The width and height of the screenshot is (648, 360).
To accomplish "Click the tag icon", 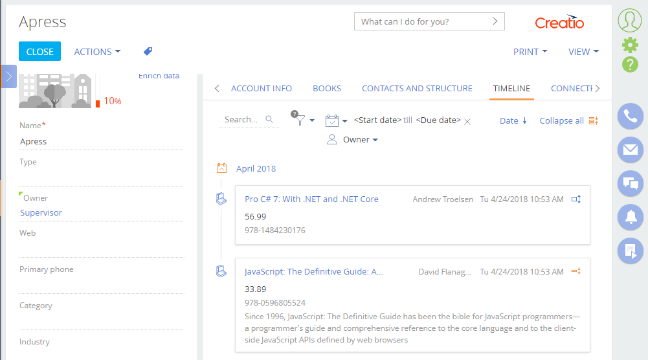I will [x=148, y=51].
